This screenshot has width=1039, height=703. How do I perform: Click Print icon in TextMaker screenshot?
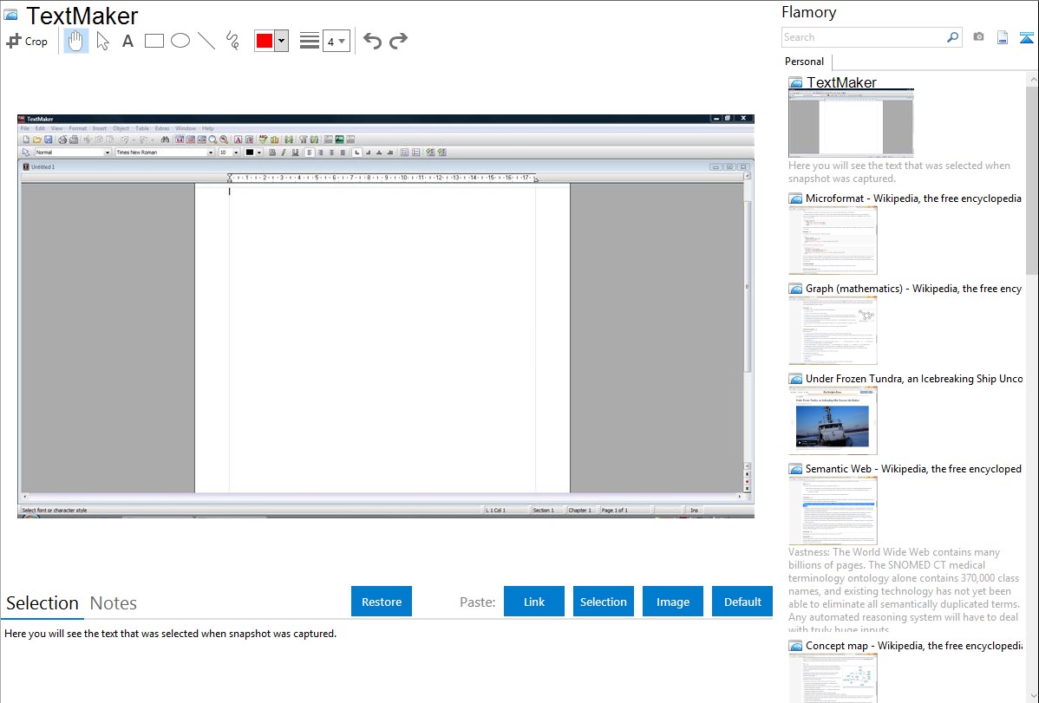point(63,140)
